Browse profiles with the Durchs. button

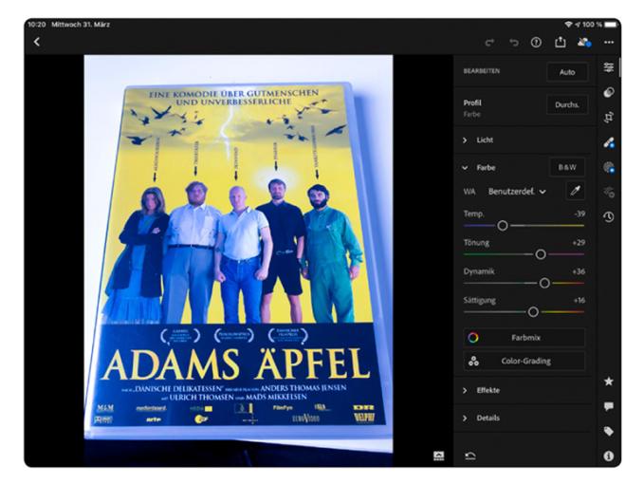(x=567, y=104)
